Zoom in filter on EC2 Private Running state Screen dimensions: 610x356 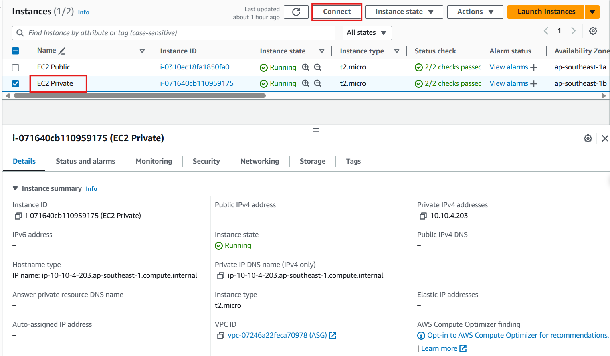pyautogui.click(x=306, y=83)
